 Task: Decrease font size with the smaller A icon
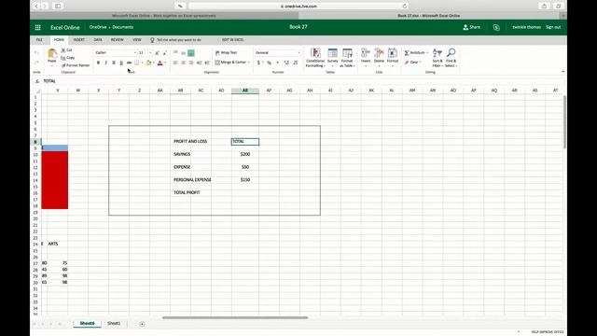pos(164,53)
